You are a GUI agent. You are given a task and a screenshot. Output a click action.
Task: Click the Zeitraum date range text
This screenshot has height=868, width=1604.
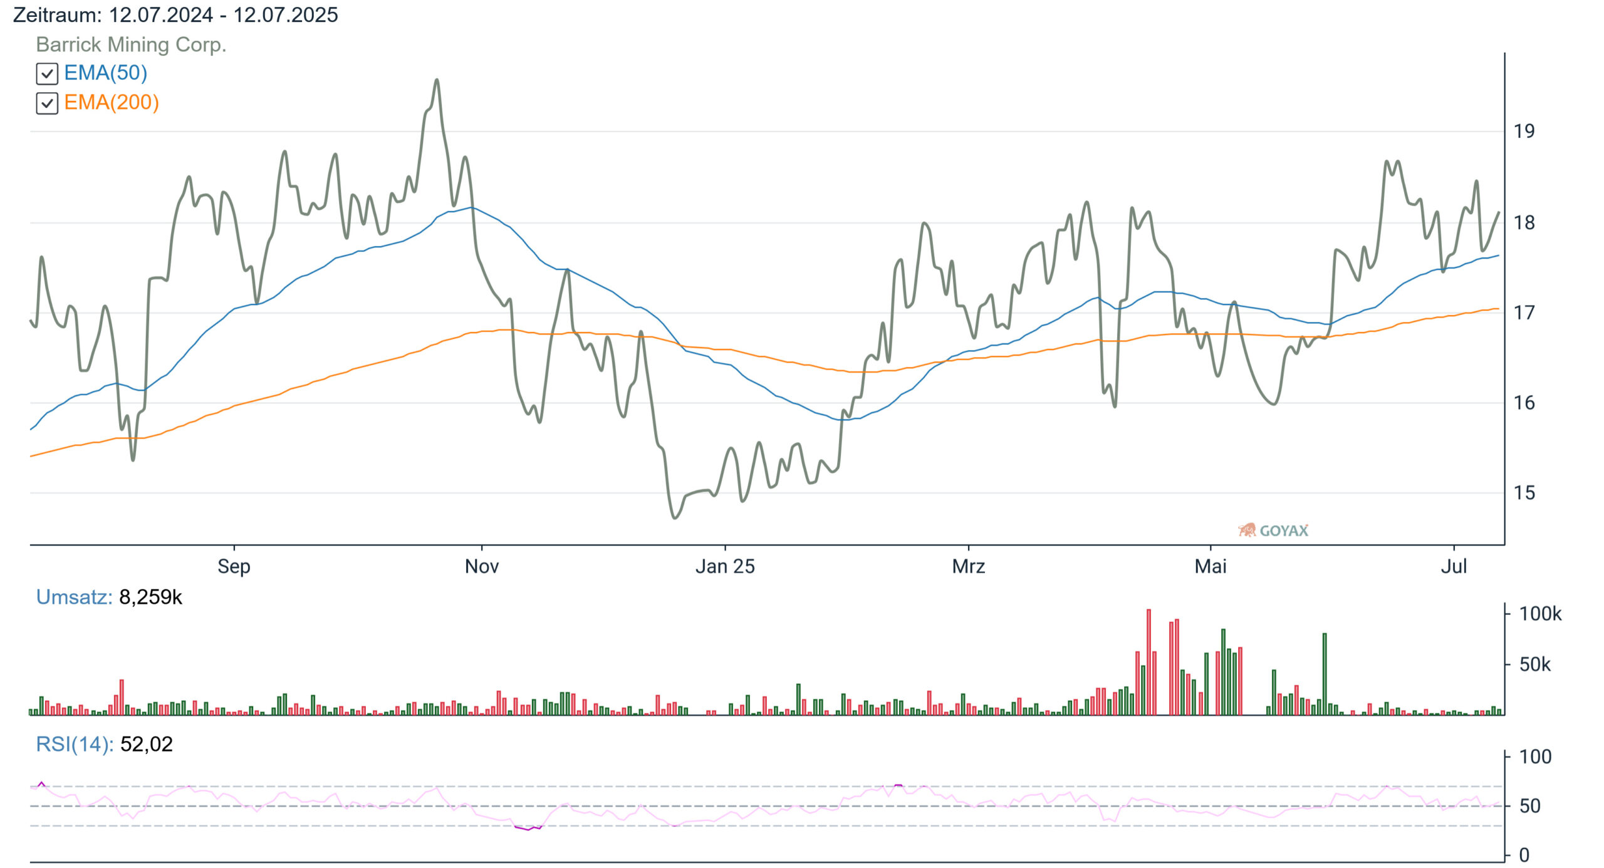pos(175,14)
